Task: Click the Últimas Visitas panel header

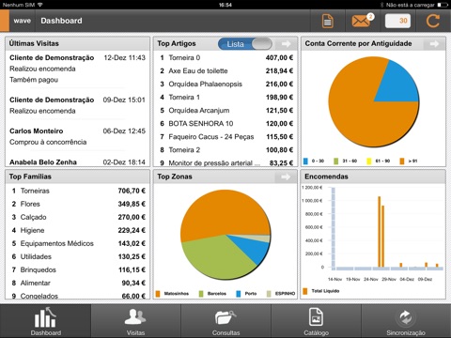Action: [77, 44]
